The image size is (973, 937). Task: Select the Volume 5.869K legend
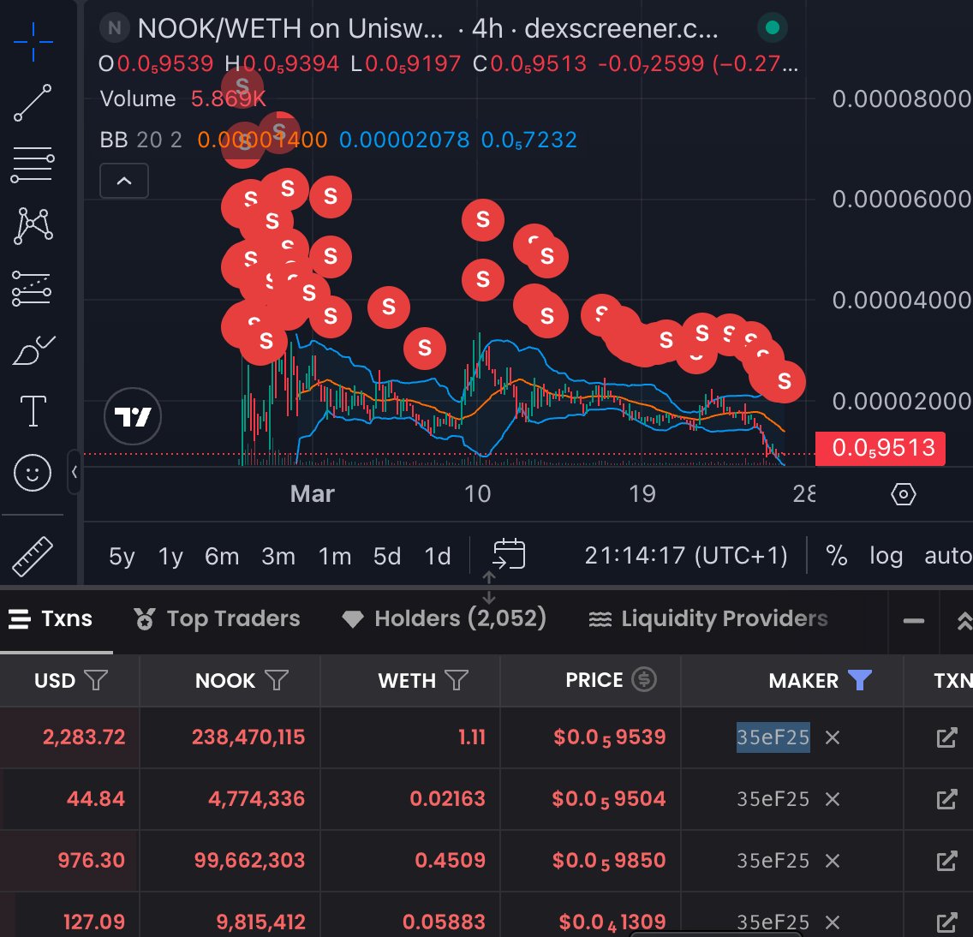(x=182, y=98)
